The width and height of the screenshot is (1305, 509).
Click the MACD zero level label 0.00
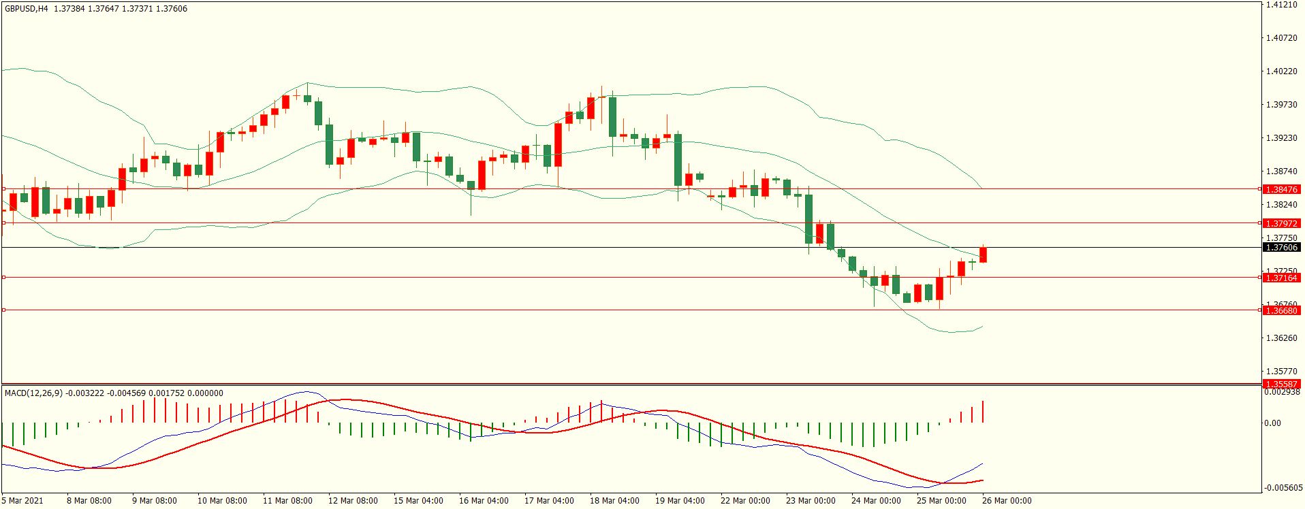tap(1273, 423)
